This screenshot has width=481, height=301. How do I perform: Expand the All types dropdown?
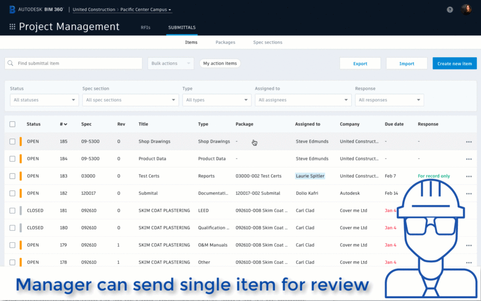point(217,100)
